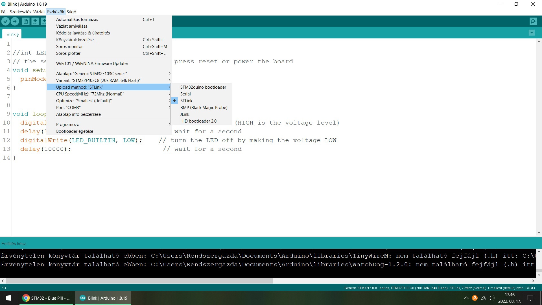Switch to the Blink sketch tab
This screenshot has width=542, height=305.
coord(12,34)
